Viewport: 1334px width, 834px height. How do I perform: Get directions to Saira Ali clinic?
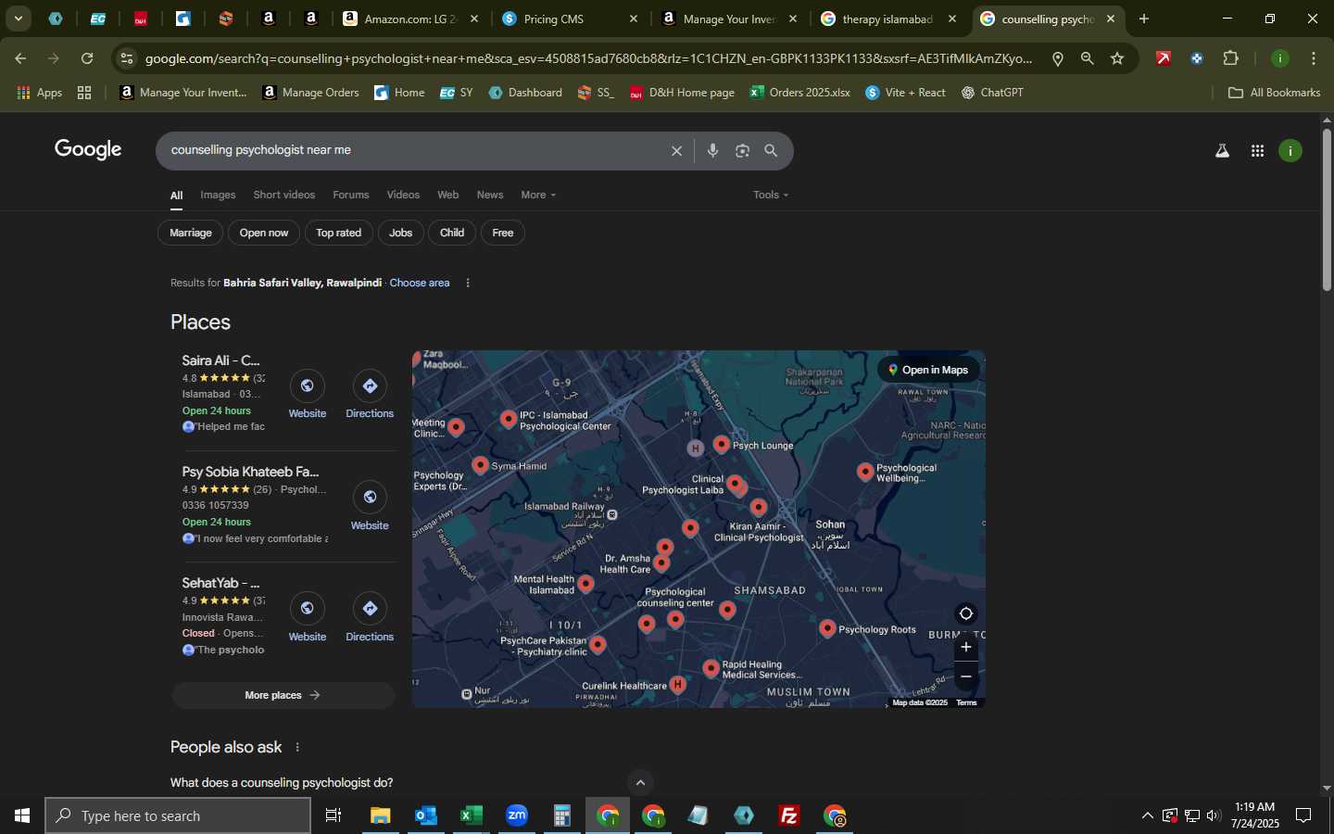[x=370, y=386]
